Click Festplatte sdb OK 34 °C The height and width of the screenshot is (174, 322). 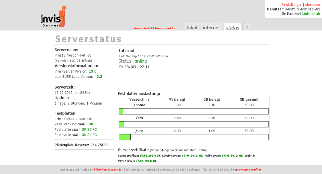click(89, 135)
